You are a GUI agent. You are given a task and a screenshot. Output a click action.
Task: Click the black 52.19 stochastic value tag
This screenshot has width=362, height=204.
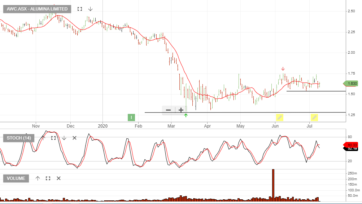point(351,149)
